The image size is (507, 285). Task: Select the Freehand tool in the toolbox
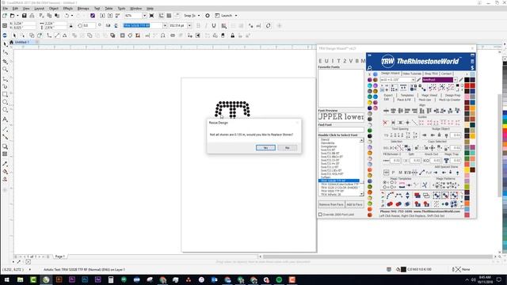[6, 78]
